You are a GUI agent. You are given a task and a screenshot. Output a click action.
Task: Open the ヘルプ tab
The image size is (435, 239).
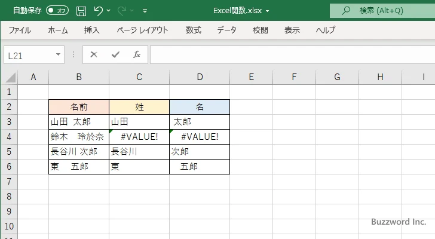326,30
